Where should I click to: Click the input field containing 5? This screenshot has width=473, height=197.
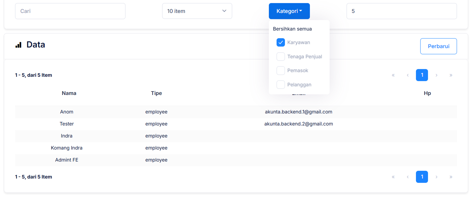401,11
